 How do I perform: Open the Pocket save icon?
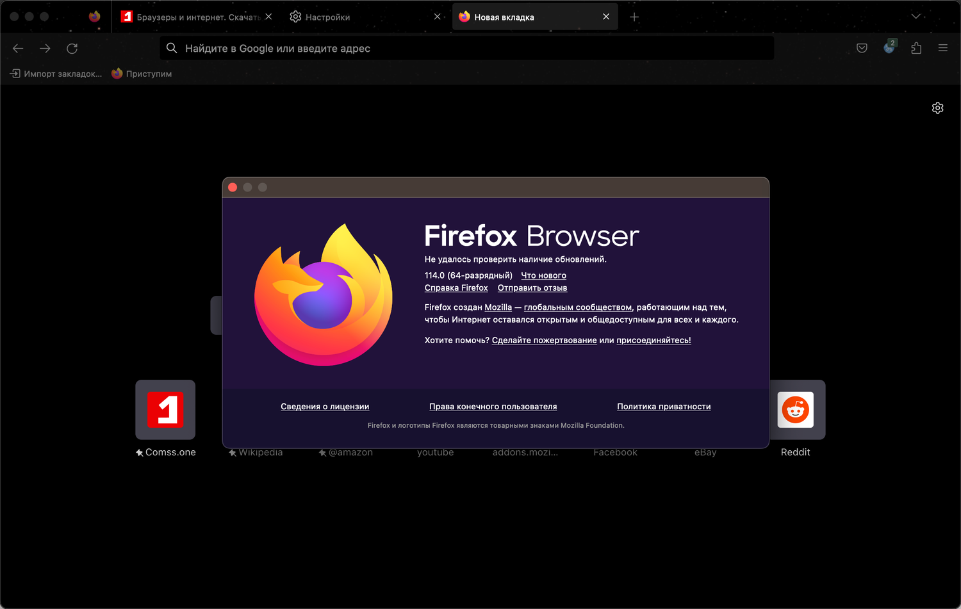862,49
